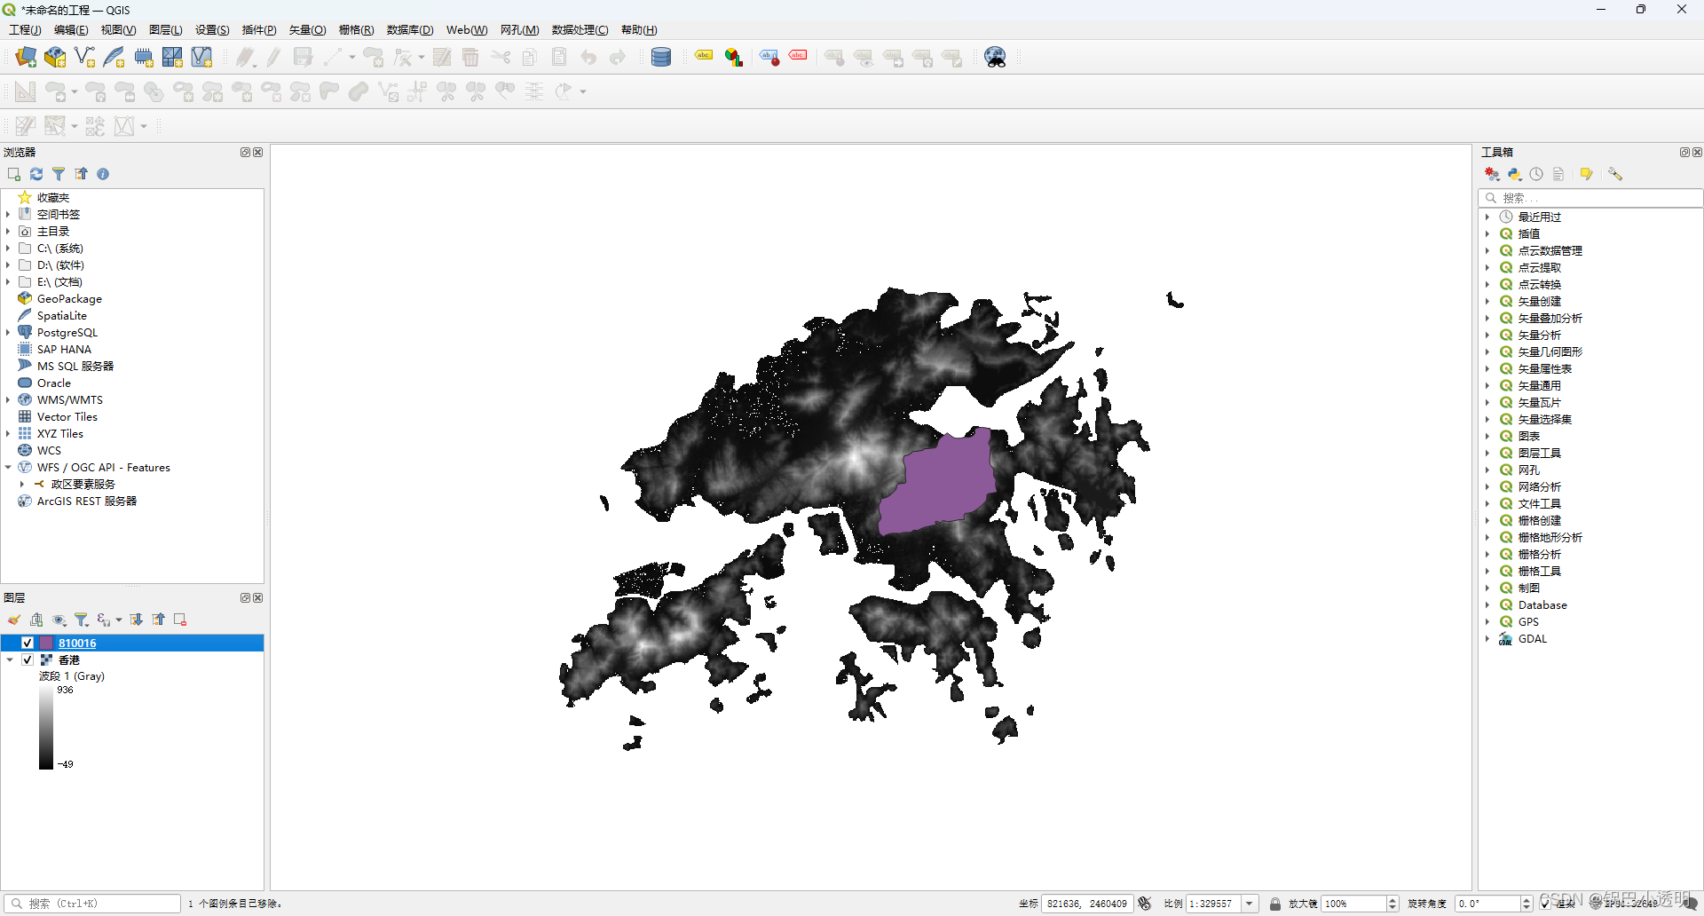Open the 数据处理(C) menu
The height and width of the screenshot is (916, 1704).
coord(580,30)
